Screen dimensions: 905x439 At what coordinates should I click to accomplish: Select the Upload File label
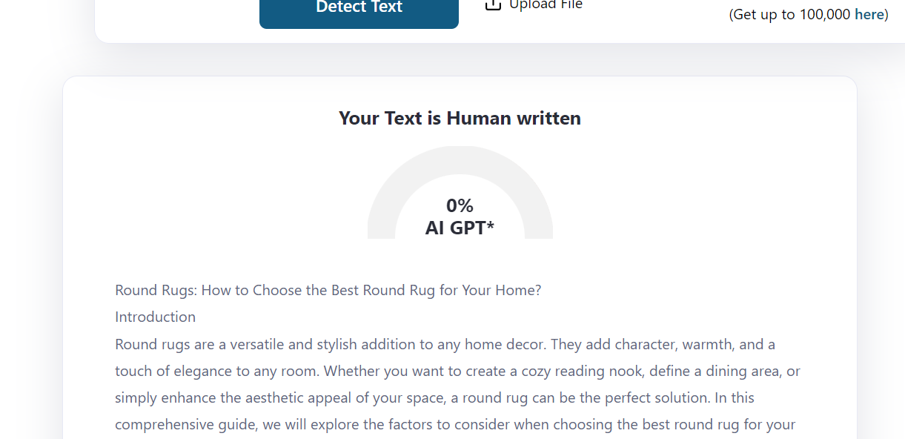546,5
